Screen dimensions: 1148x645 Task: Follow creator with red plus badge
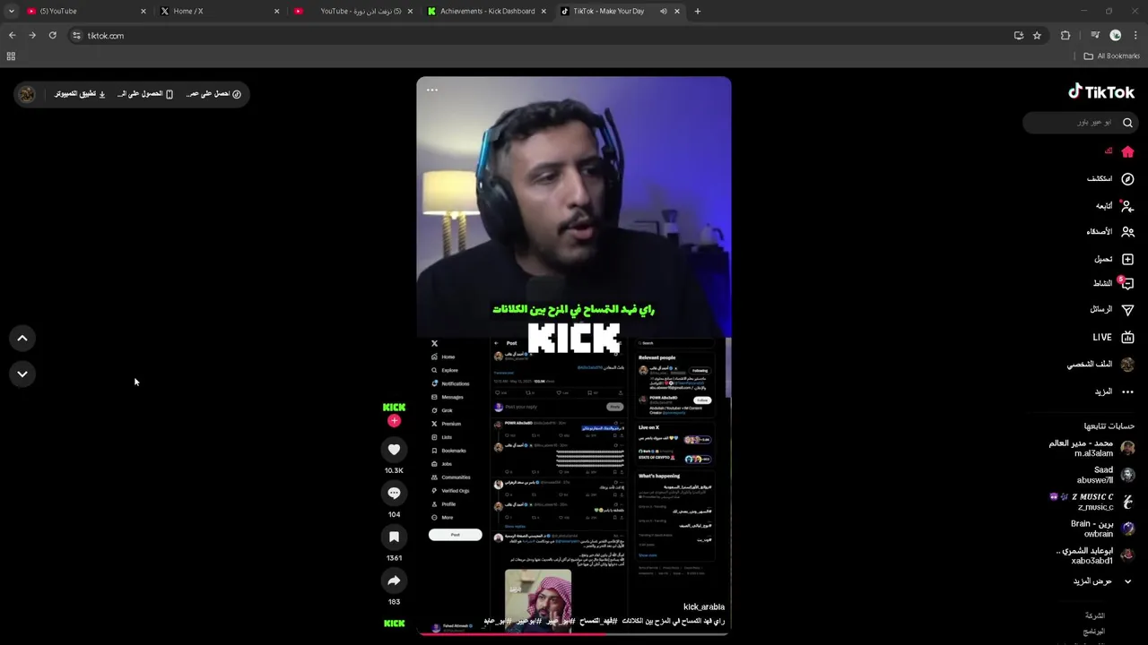pyautogui.click(x=394, y=421)
